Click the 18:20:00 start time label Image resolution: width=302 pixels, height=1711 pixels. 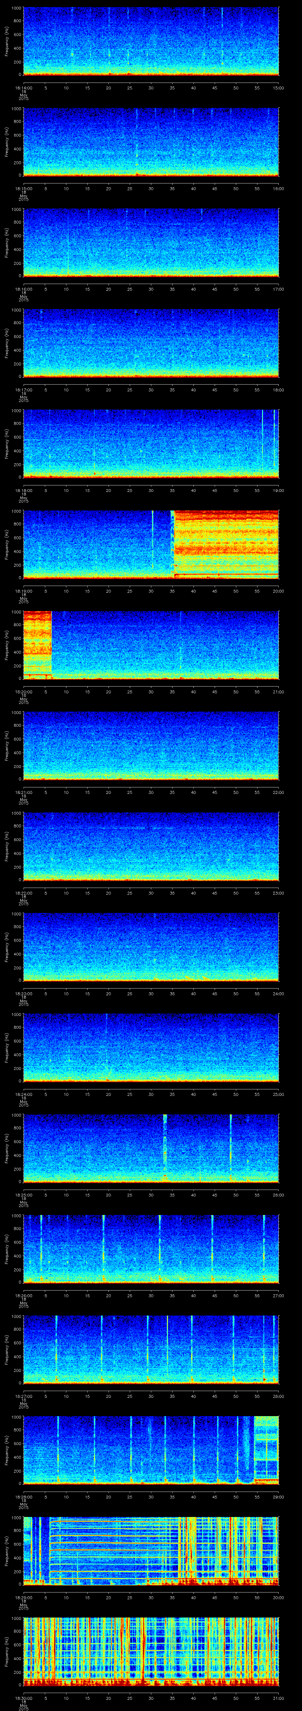23,692
